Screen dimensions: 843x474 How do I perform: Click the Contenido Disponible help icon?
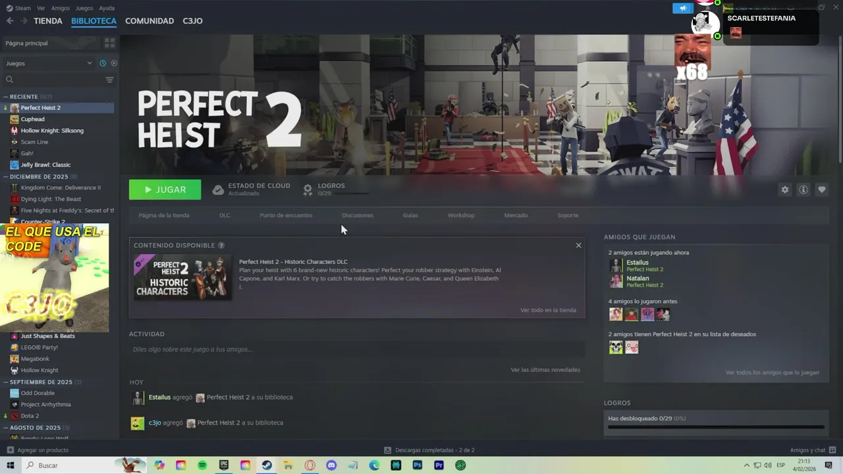[221, 246]
